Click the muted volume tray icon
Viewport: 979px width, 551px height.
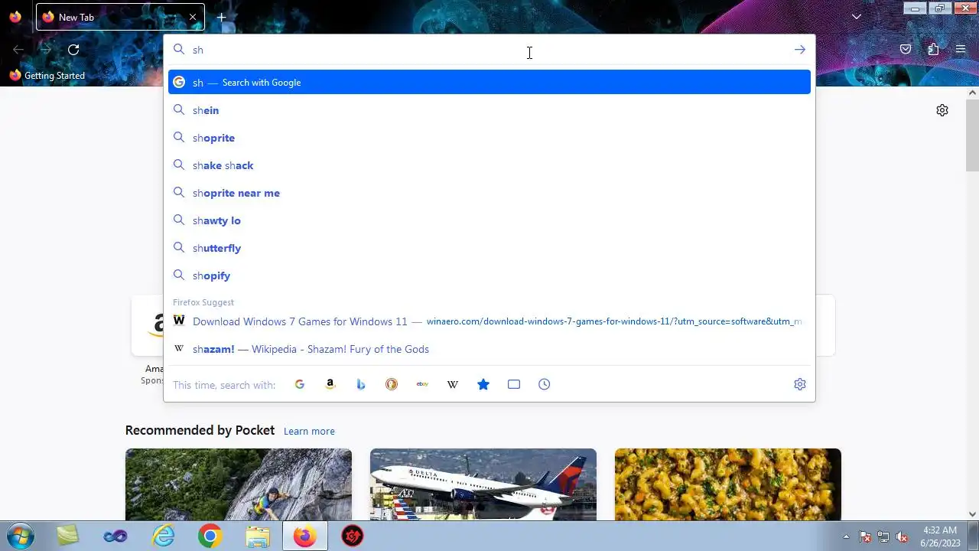[903, 536]
